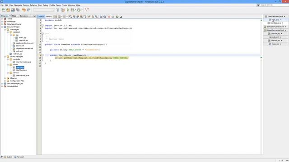Click the Toggle Highlight Search editor icon

[81, 17]
